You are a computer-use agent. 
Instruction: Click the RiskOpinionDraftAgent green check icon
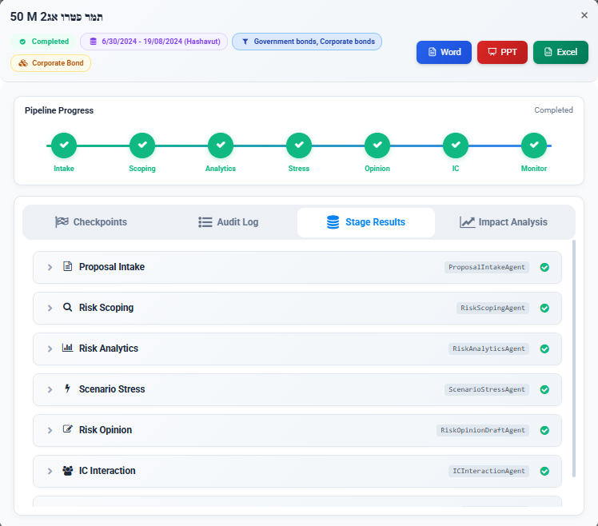544,431
